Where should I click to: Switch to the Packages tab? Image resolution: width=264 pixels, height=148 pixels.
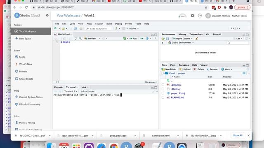click(184, 65)
